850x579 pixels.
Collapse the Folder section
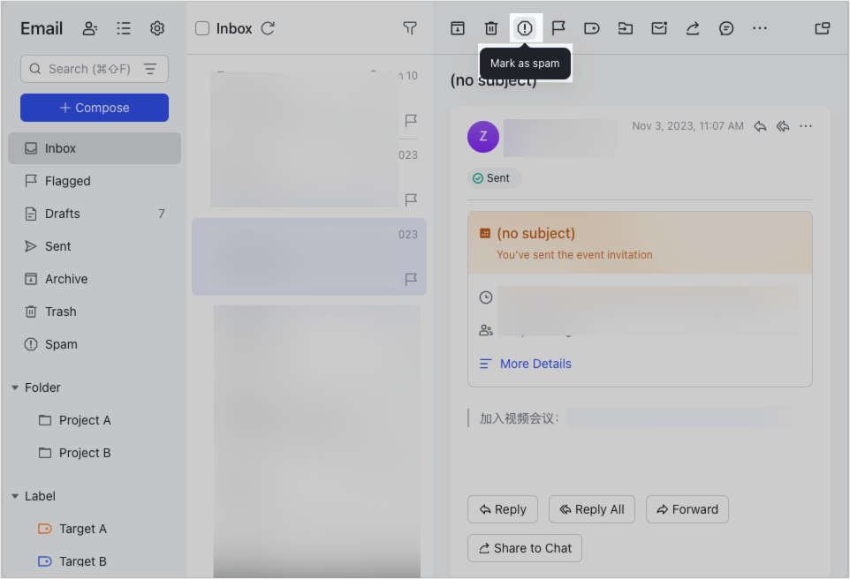(15, 387)
